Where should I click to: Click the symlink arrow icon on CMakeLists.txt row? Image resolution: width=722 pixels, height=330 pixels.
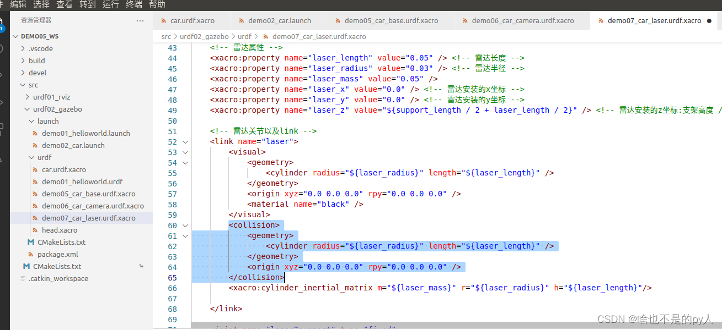[142, 266]
